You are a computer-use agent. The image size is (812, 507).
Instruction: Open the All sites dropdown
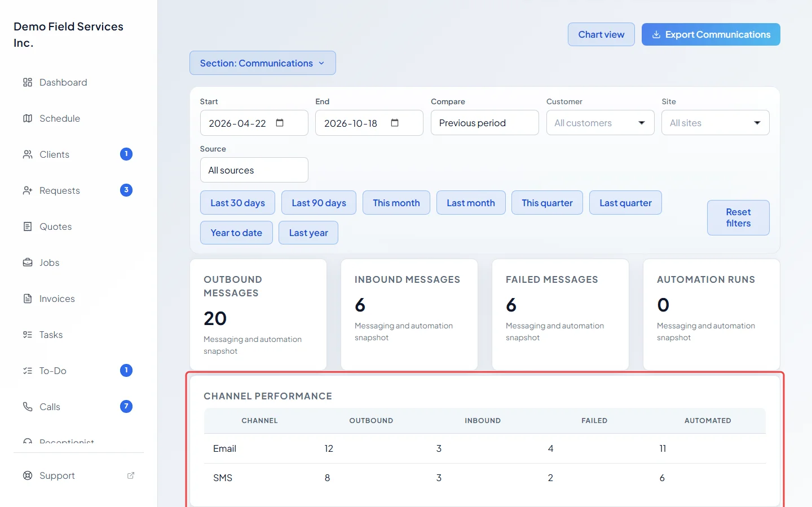pos(715,123)
